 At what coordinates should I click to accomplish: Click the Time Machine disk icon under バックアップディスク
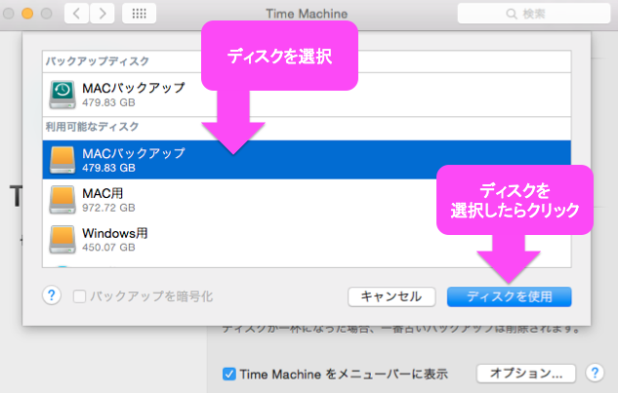tap(62, 95)
